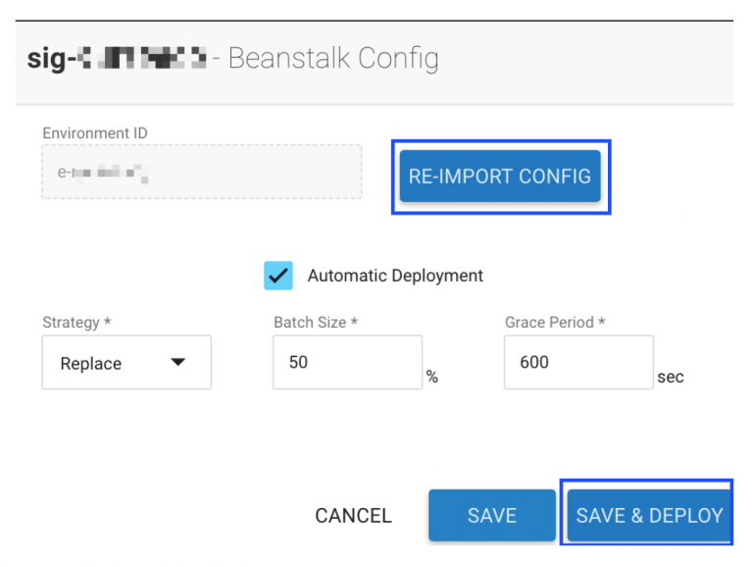Select the Replace value in Strategy

coord(91,363)
